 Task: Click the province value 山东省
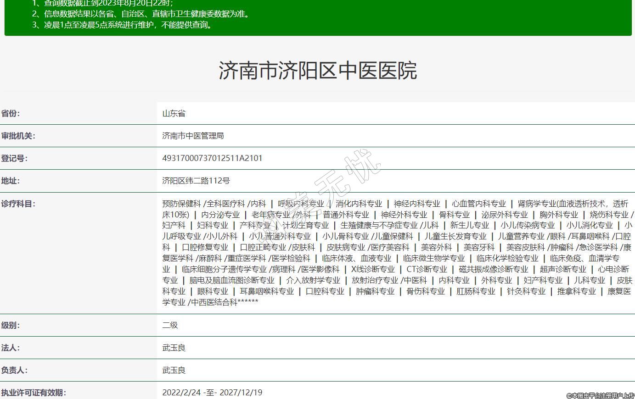coord(174,114)
